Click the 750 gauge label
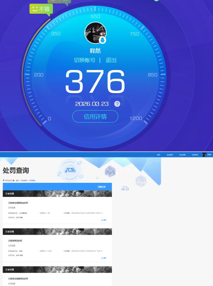Viewport: 213px width, 286px height. coord(134,34)
